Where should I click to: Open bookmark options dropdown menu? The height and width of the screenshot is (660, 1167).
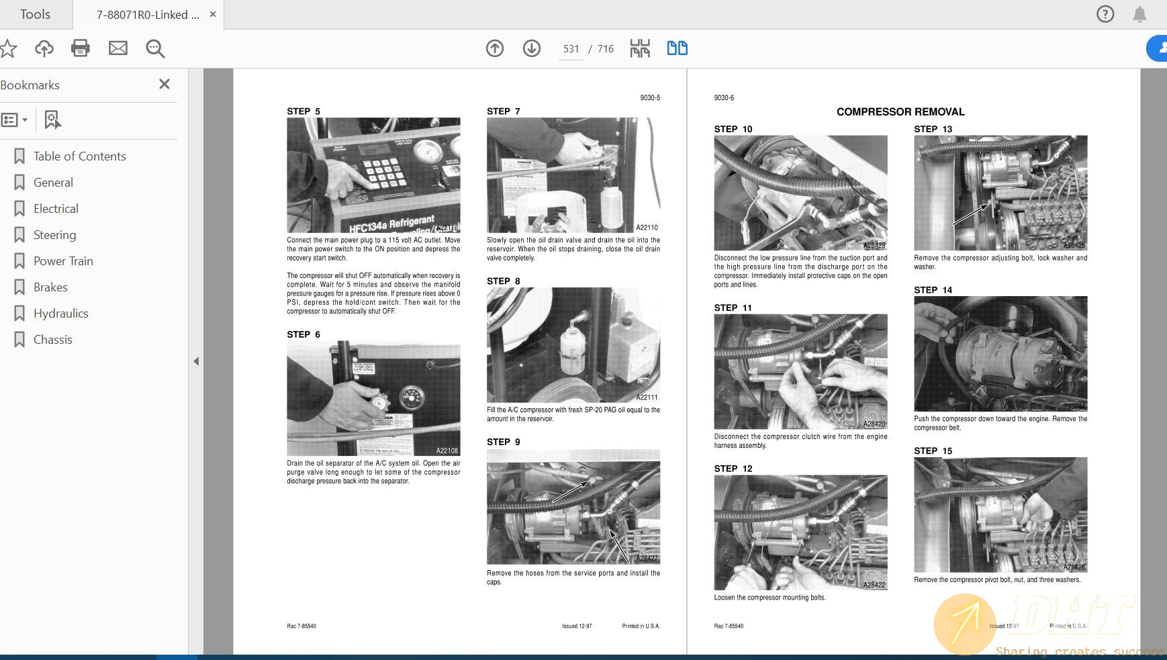(x=15, y=120)
